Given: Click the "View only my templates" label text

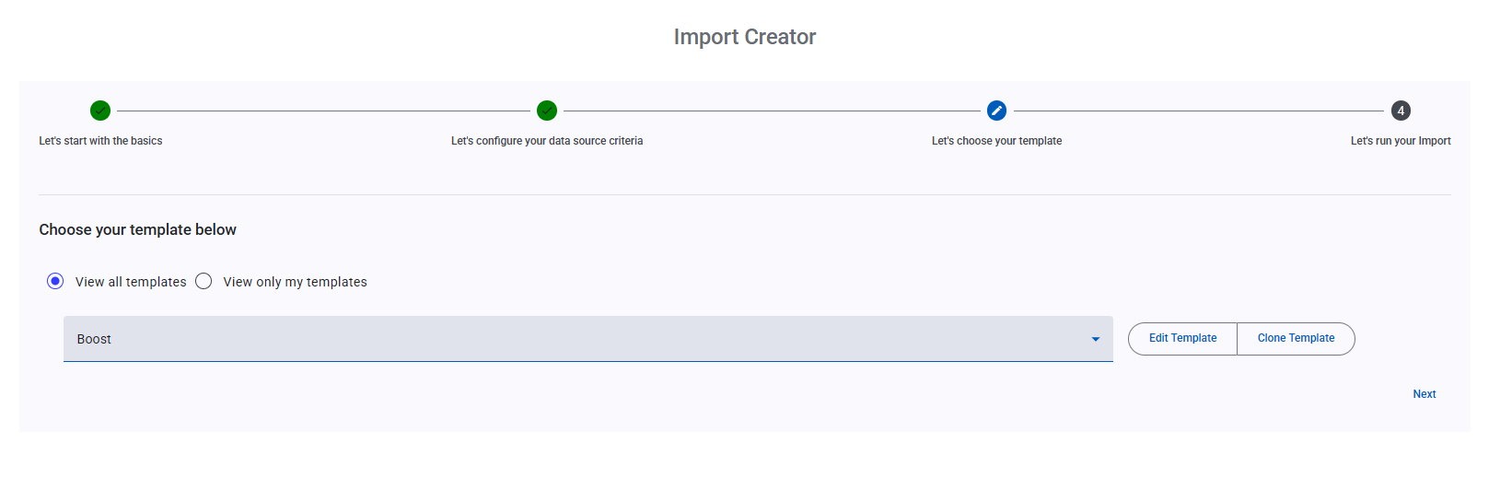Looking at the screenshot, I should (x=295, y=282).
